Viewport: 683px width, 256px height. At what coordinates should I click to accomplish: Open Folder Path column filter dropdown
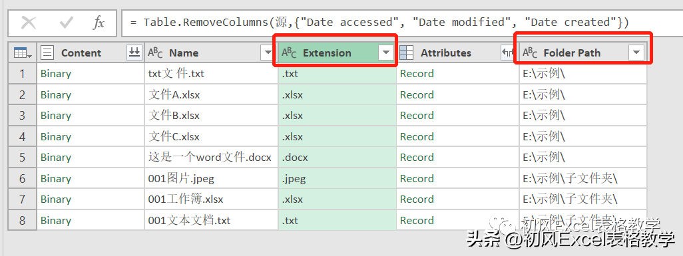tap(636, 53)
